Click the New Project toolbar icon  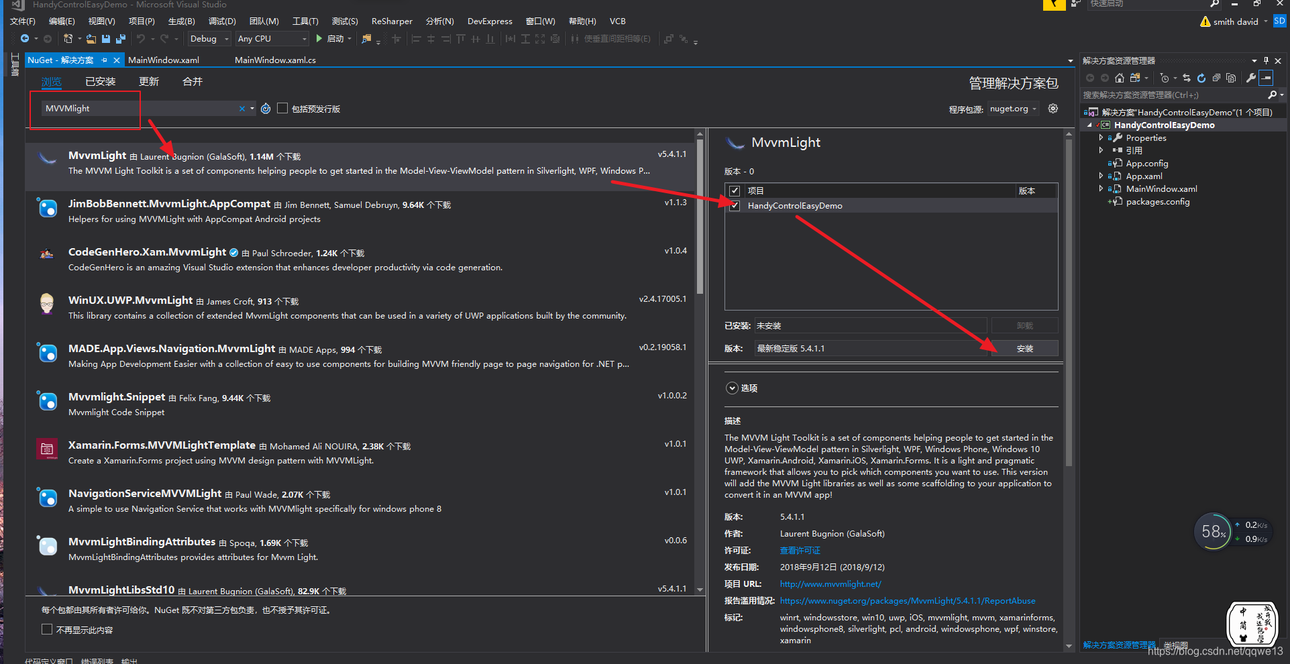(x=68, y=39)
